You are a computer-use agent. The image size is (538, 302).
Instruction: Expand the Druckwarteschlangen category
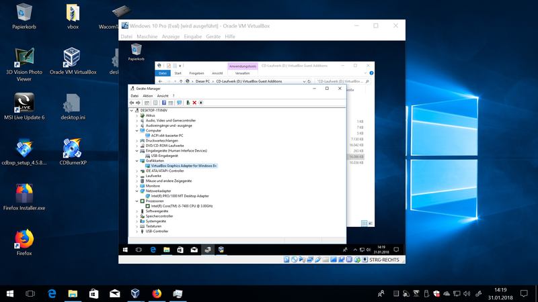coord(137,141)
